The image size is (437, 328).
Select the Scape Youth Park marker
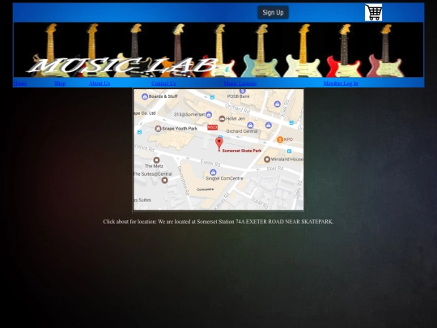click(x=158, y=129)
